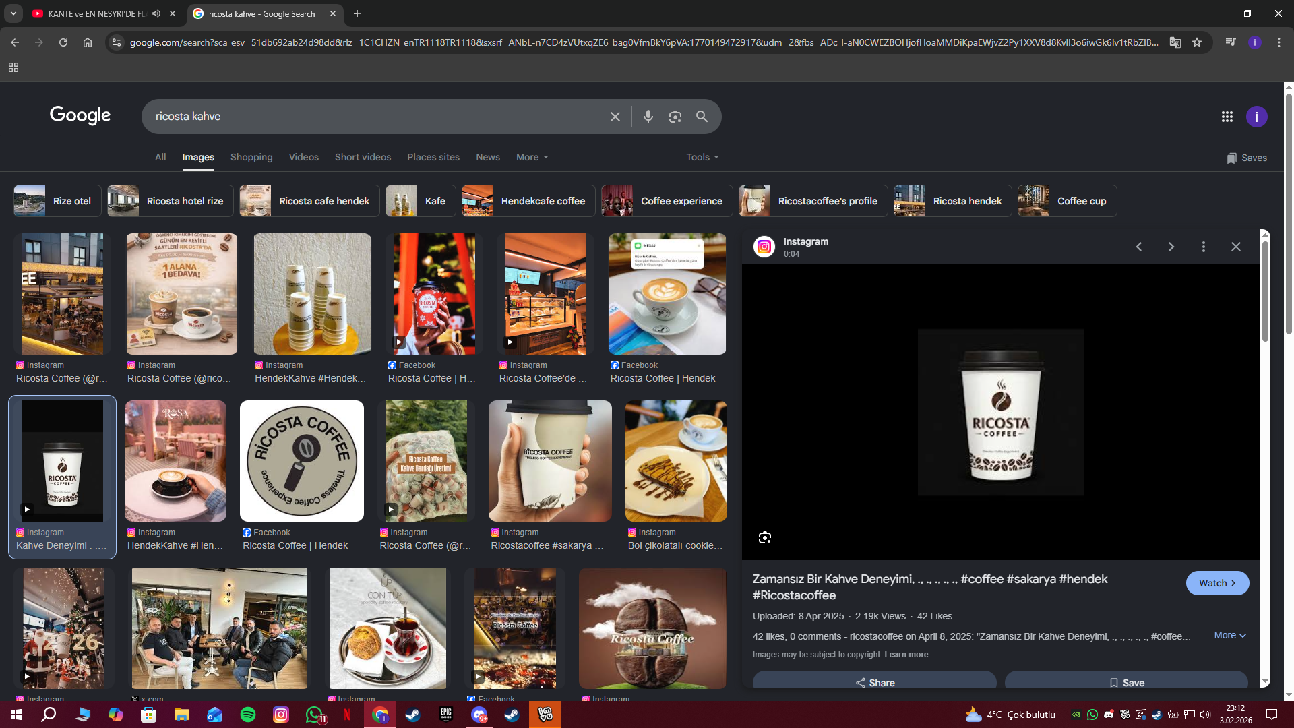Launch Instagram from the taskbar
Image resolution: width=1294 pixels, height=728 pixels.
[281, 715]
